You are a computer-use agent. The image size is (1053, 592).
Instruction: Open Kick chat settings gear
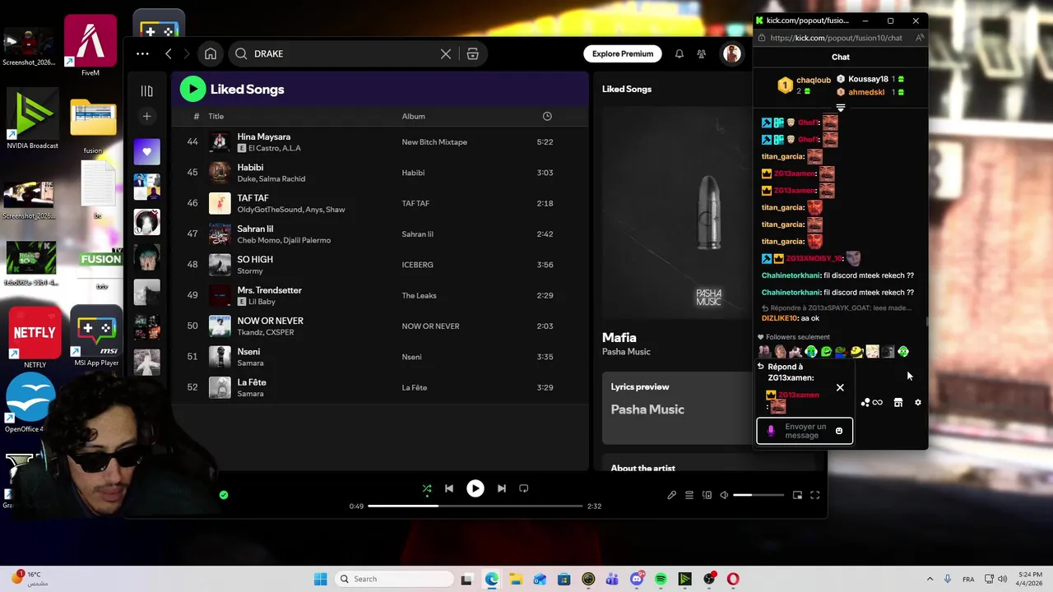(918, 403)
